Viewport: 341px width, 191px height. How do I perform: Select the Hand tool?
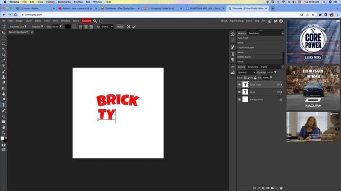point(4,127)
